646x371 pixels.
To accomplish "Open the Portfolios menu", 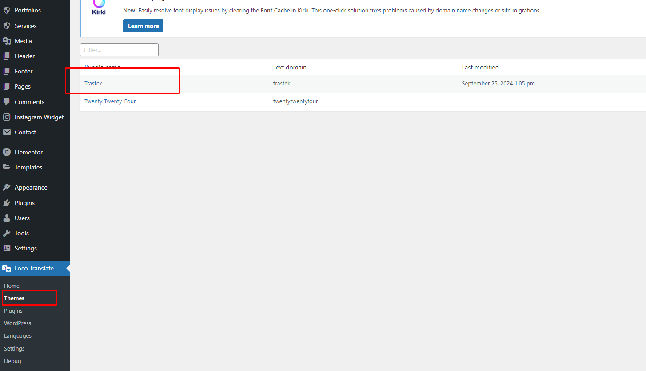I will 28,10.
